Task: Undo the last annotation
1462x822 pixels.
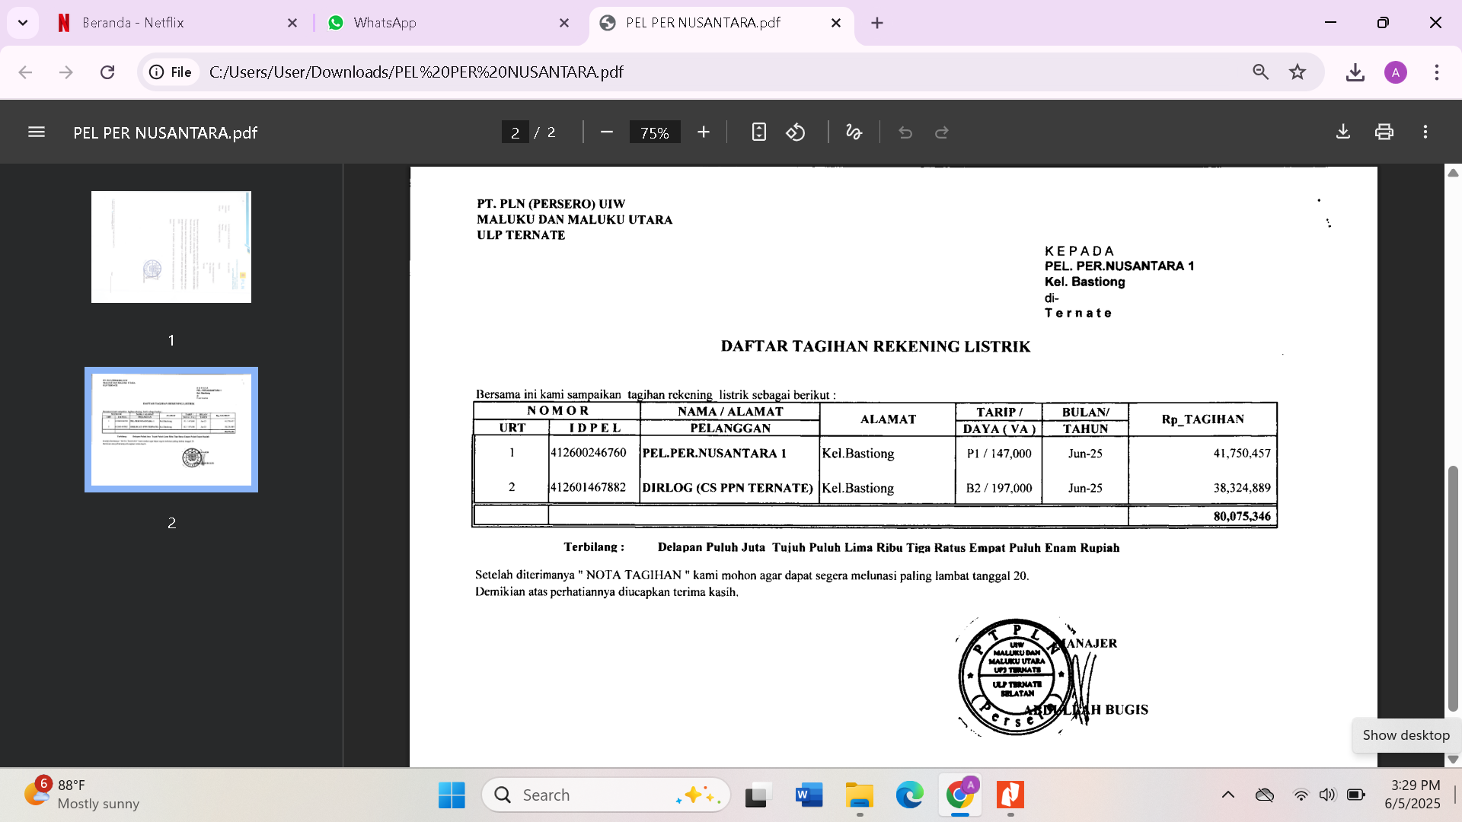Action: pyautogui.click(x=905, y=132)
